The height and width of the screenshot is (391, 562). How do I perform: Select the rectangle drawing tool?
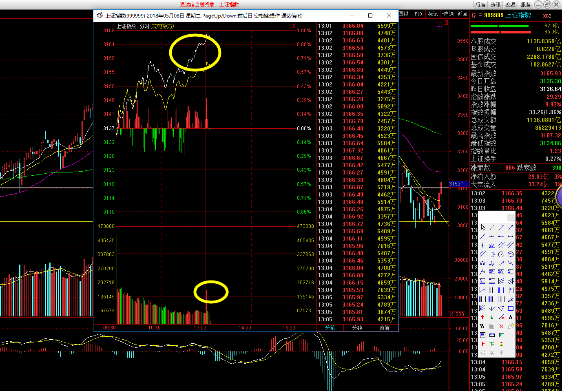511,308
